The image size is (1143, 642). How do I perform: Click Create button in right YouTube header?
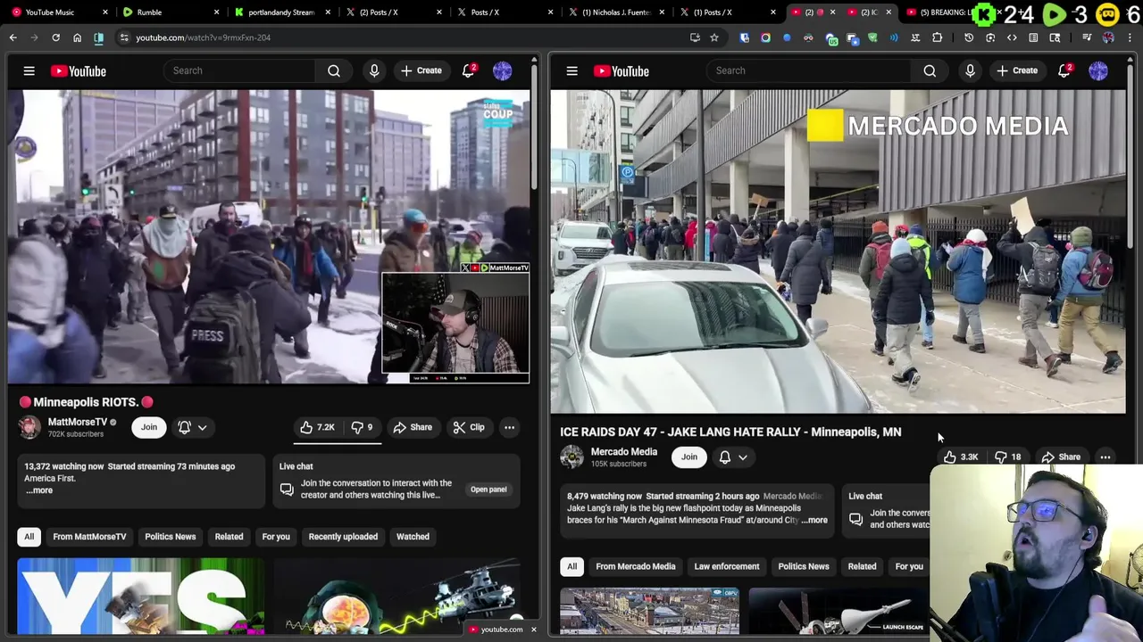[1017, 70]
